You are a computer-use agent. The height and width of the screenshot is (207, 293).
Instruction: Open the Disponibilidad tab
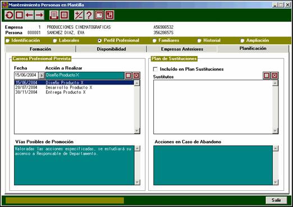(x=111, y=49)
